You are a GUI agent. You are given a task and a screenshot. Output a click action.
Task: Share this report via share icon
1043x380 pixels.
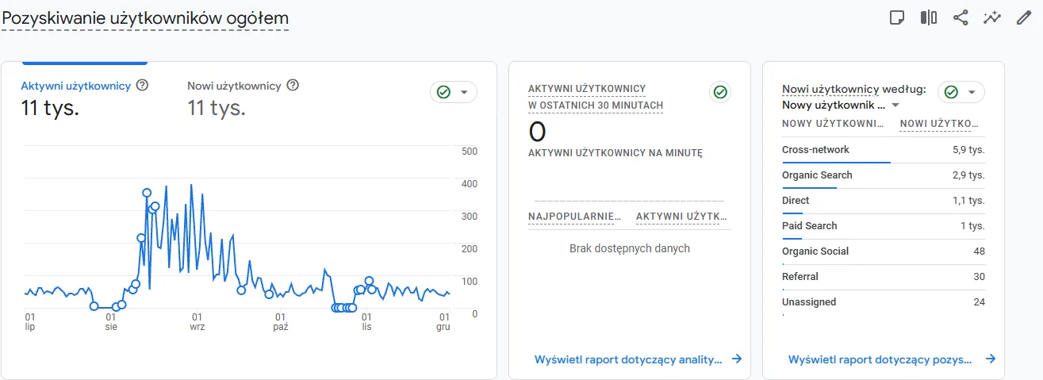point(961,17)
